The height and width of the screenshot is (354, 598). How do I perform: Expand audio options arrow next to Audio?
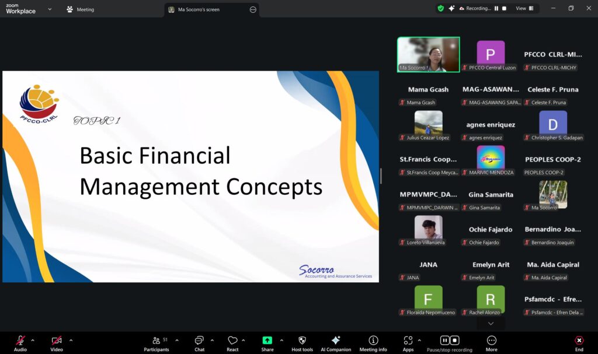click(x=33, y=340)
